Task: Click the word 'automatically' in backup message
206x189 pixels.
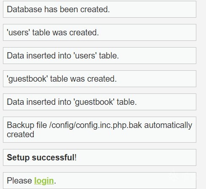Action: click(168, 125)
